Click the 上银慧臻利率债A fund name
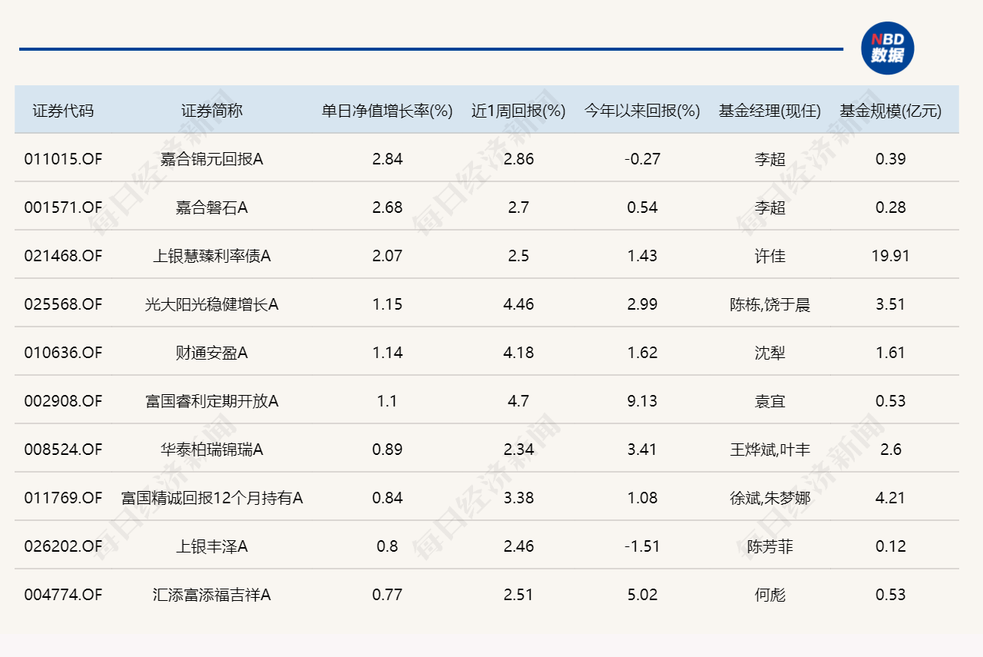This screenshot has height=657, width=983. pos(212,256)
